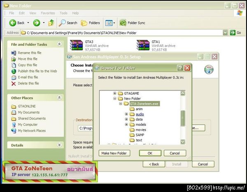This screenshot has height=192, width=247.
Task: Click Delete this file task
Action: click(x=28, y=83)
